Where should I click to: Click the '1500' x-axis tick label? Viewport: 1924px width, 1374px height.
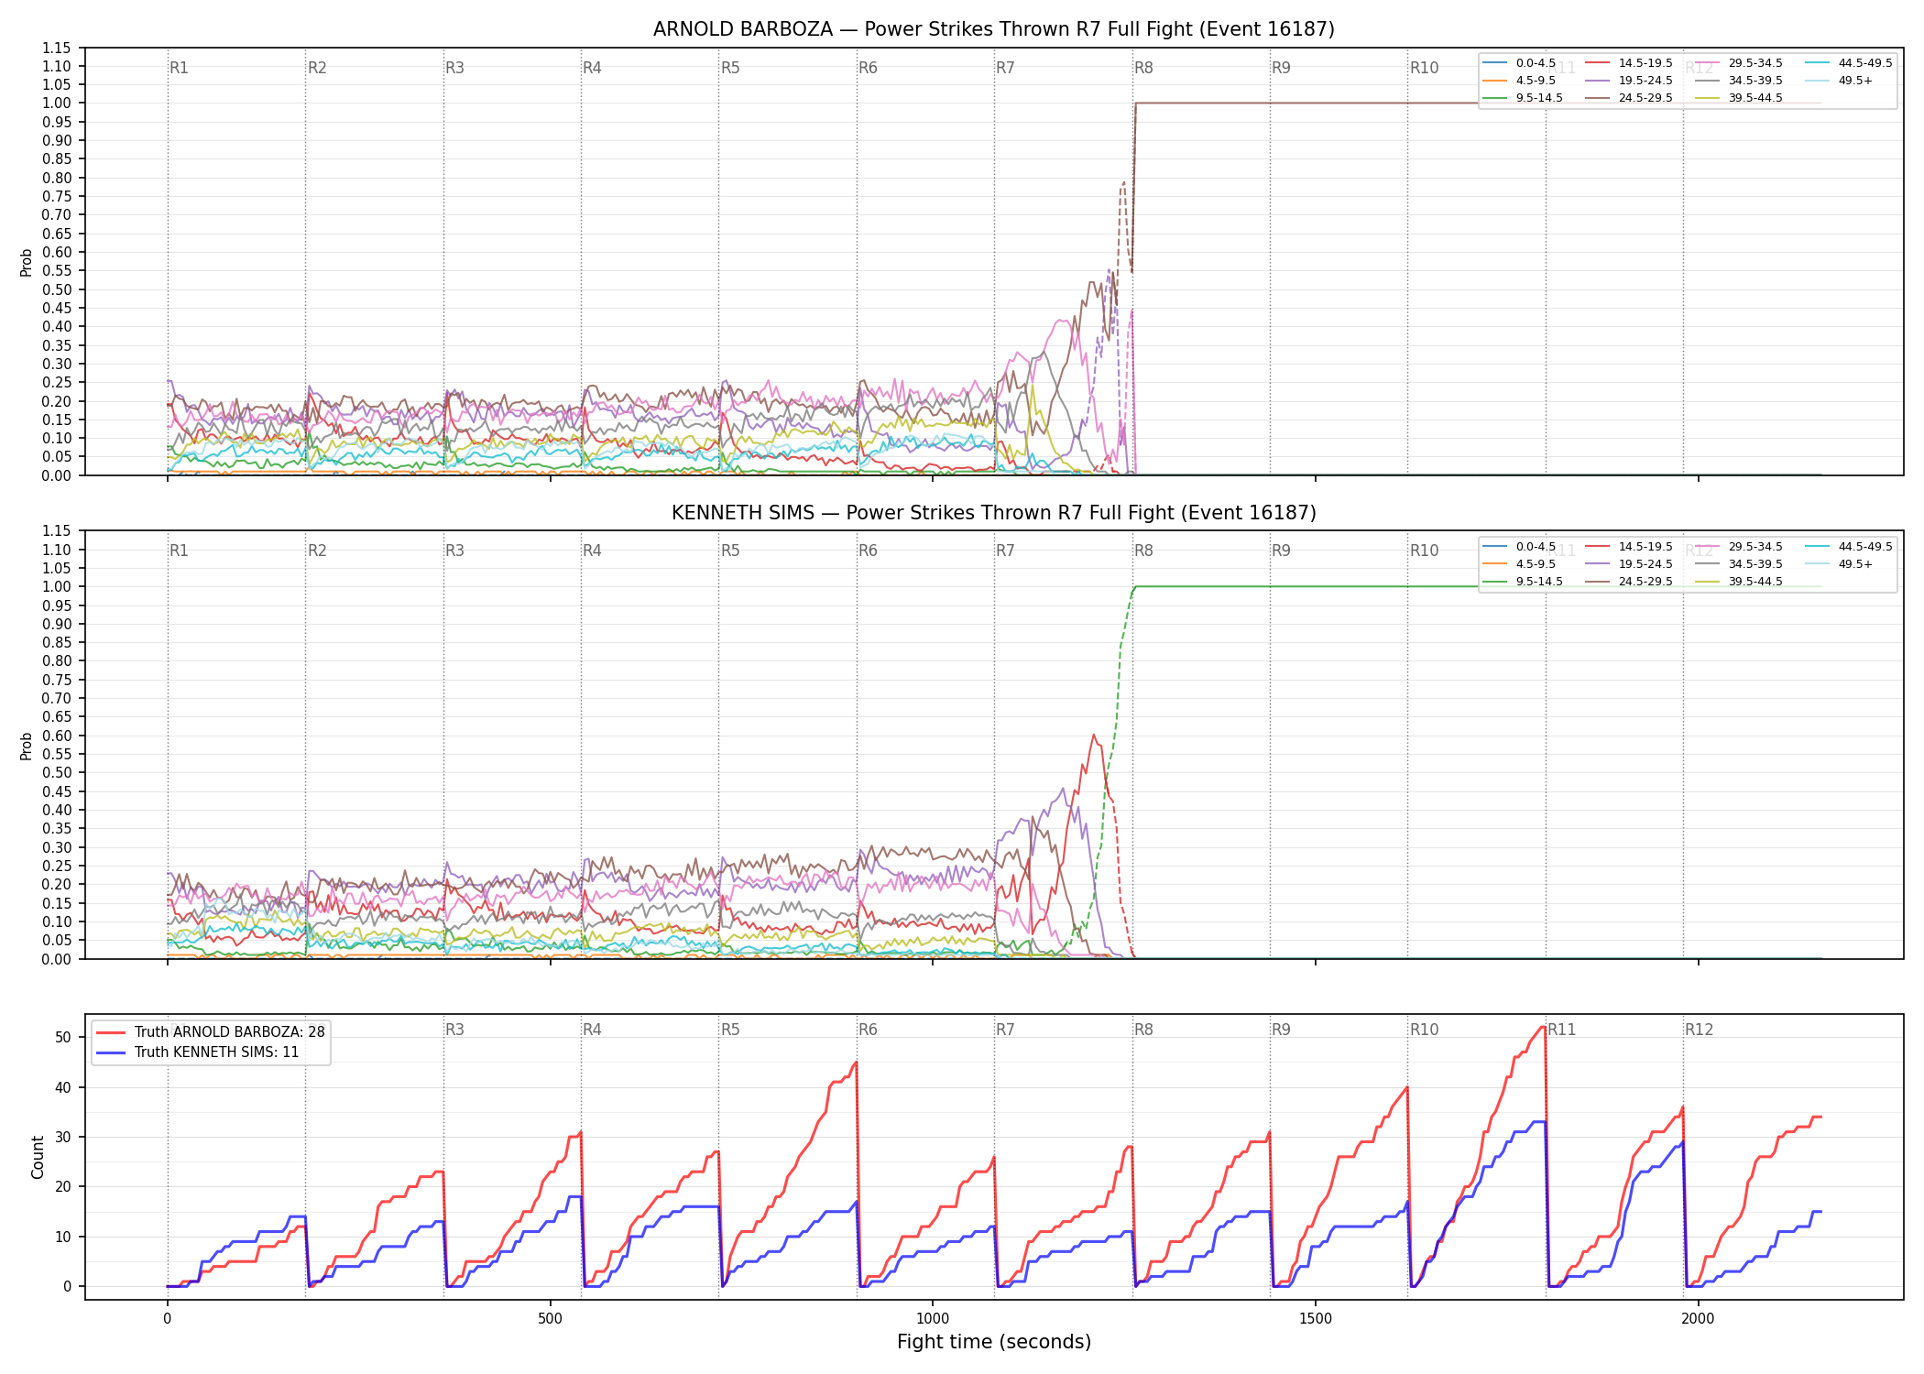1316,1319
